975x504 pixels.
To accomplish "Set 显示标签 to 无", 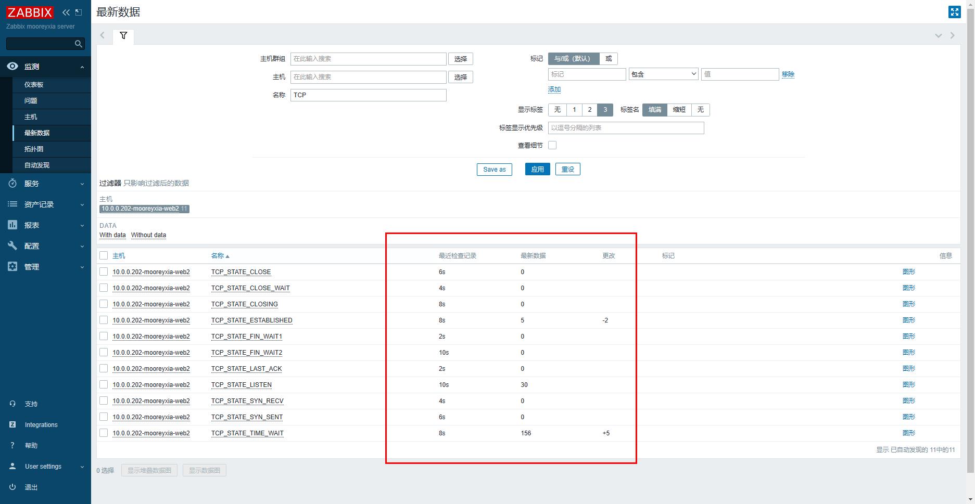I will 557,110.
